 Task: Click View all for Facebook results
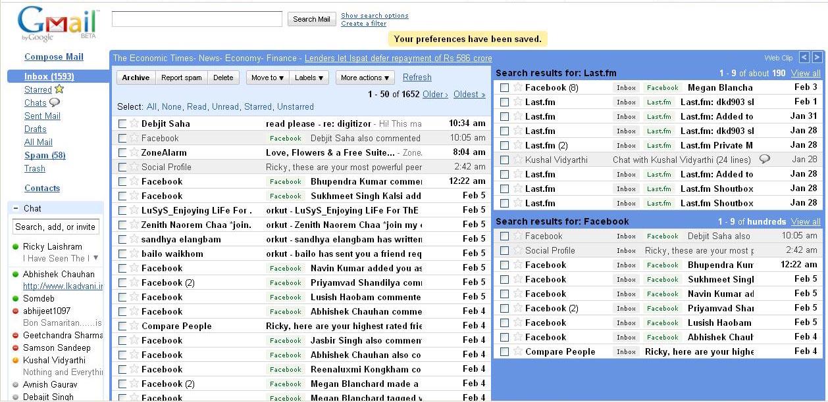pos(806,221)
